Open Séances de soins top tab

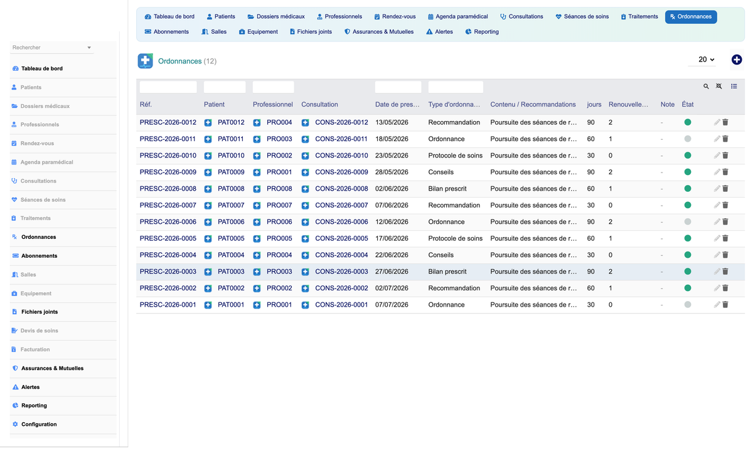pos(582,16)
